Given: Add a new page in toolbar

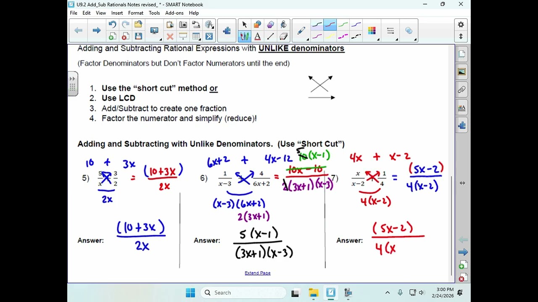Looking at the screenshot, I should pos(112,36).
